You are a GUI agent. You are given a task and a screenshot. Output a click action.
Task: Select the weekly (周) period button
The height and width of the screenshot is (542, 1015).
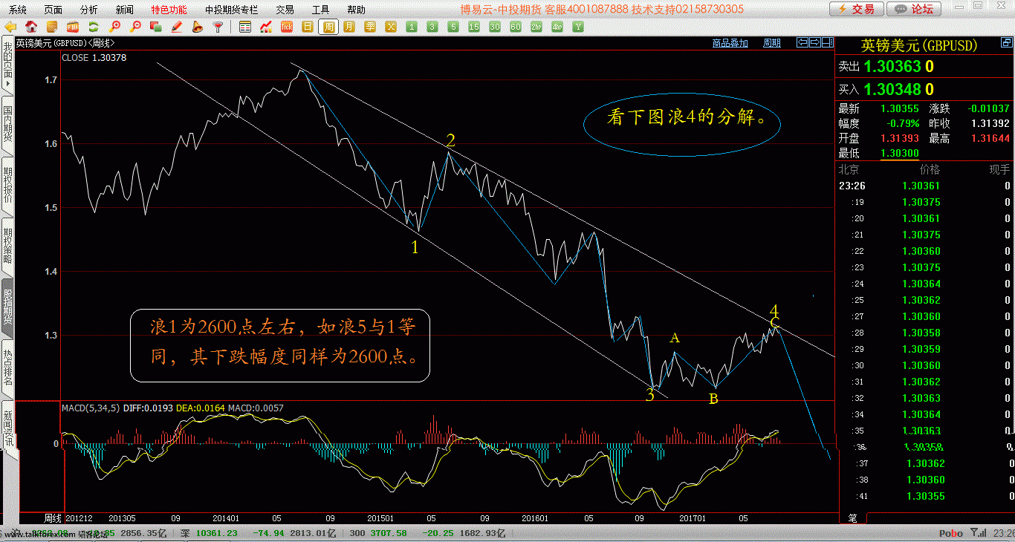point(328,27)
